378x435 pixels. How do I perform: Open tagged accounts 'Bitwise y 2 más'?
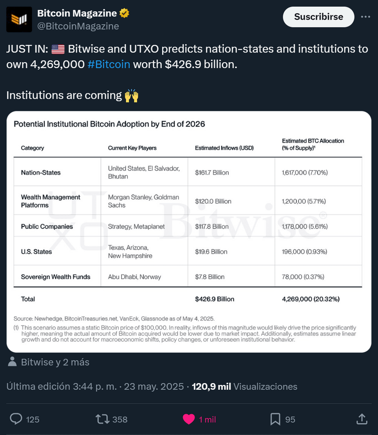click(x=55, y=362)
